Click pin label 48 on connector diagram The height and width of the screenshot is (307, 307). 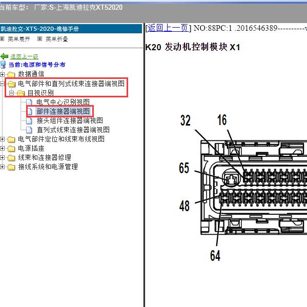184,206
